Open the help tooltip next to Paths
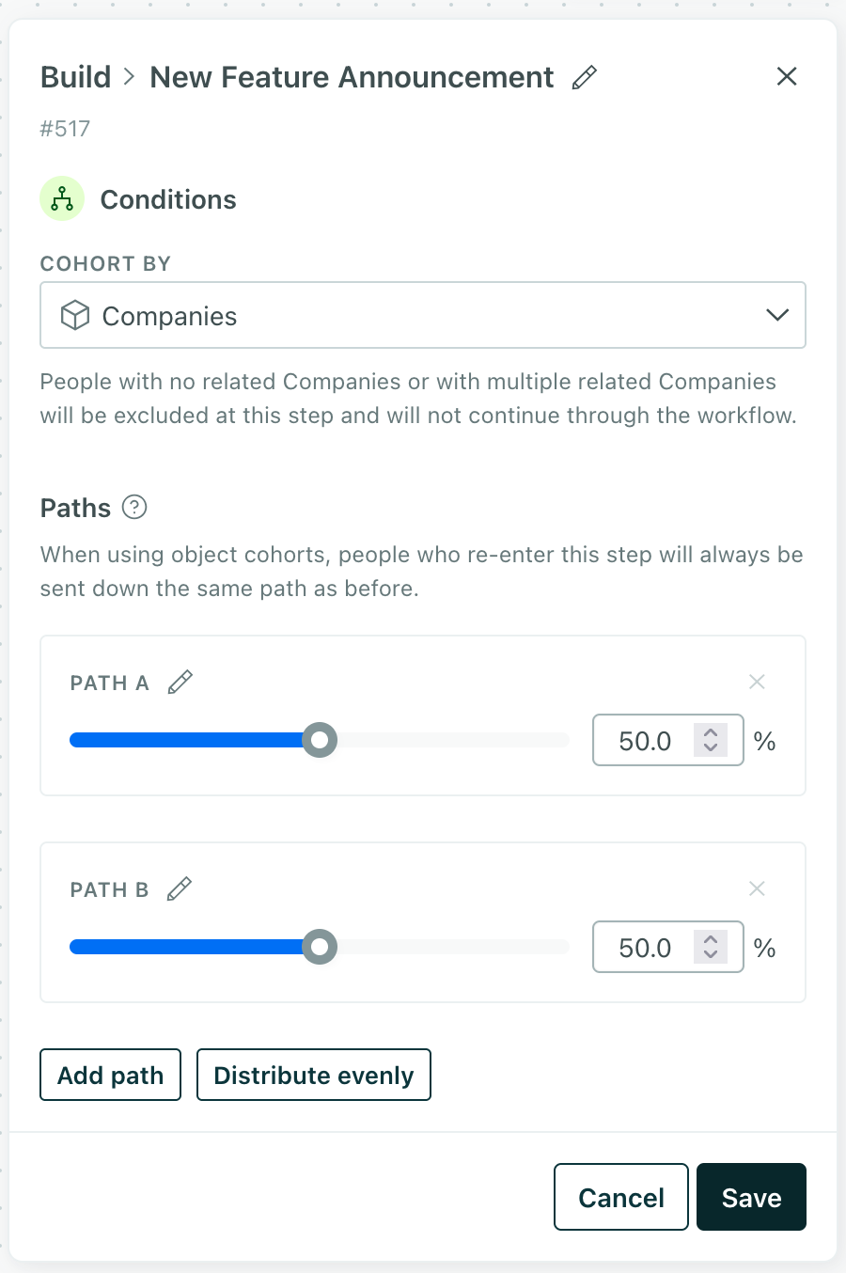 tap(134, 508)
